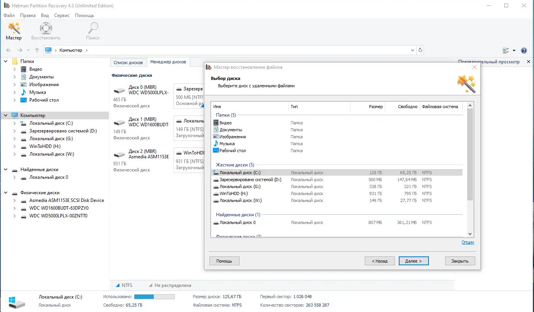534x312 pixels.
Task: Open the address bar history dropdown
Action: [412, 50]
